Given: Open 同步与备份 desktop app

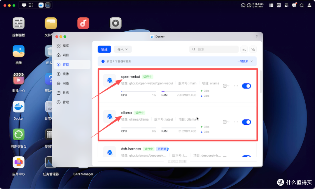Looking at the screenshot, I should coord(18,135).
